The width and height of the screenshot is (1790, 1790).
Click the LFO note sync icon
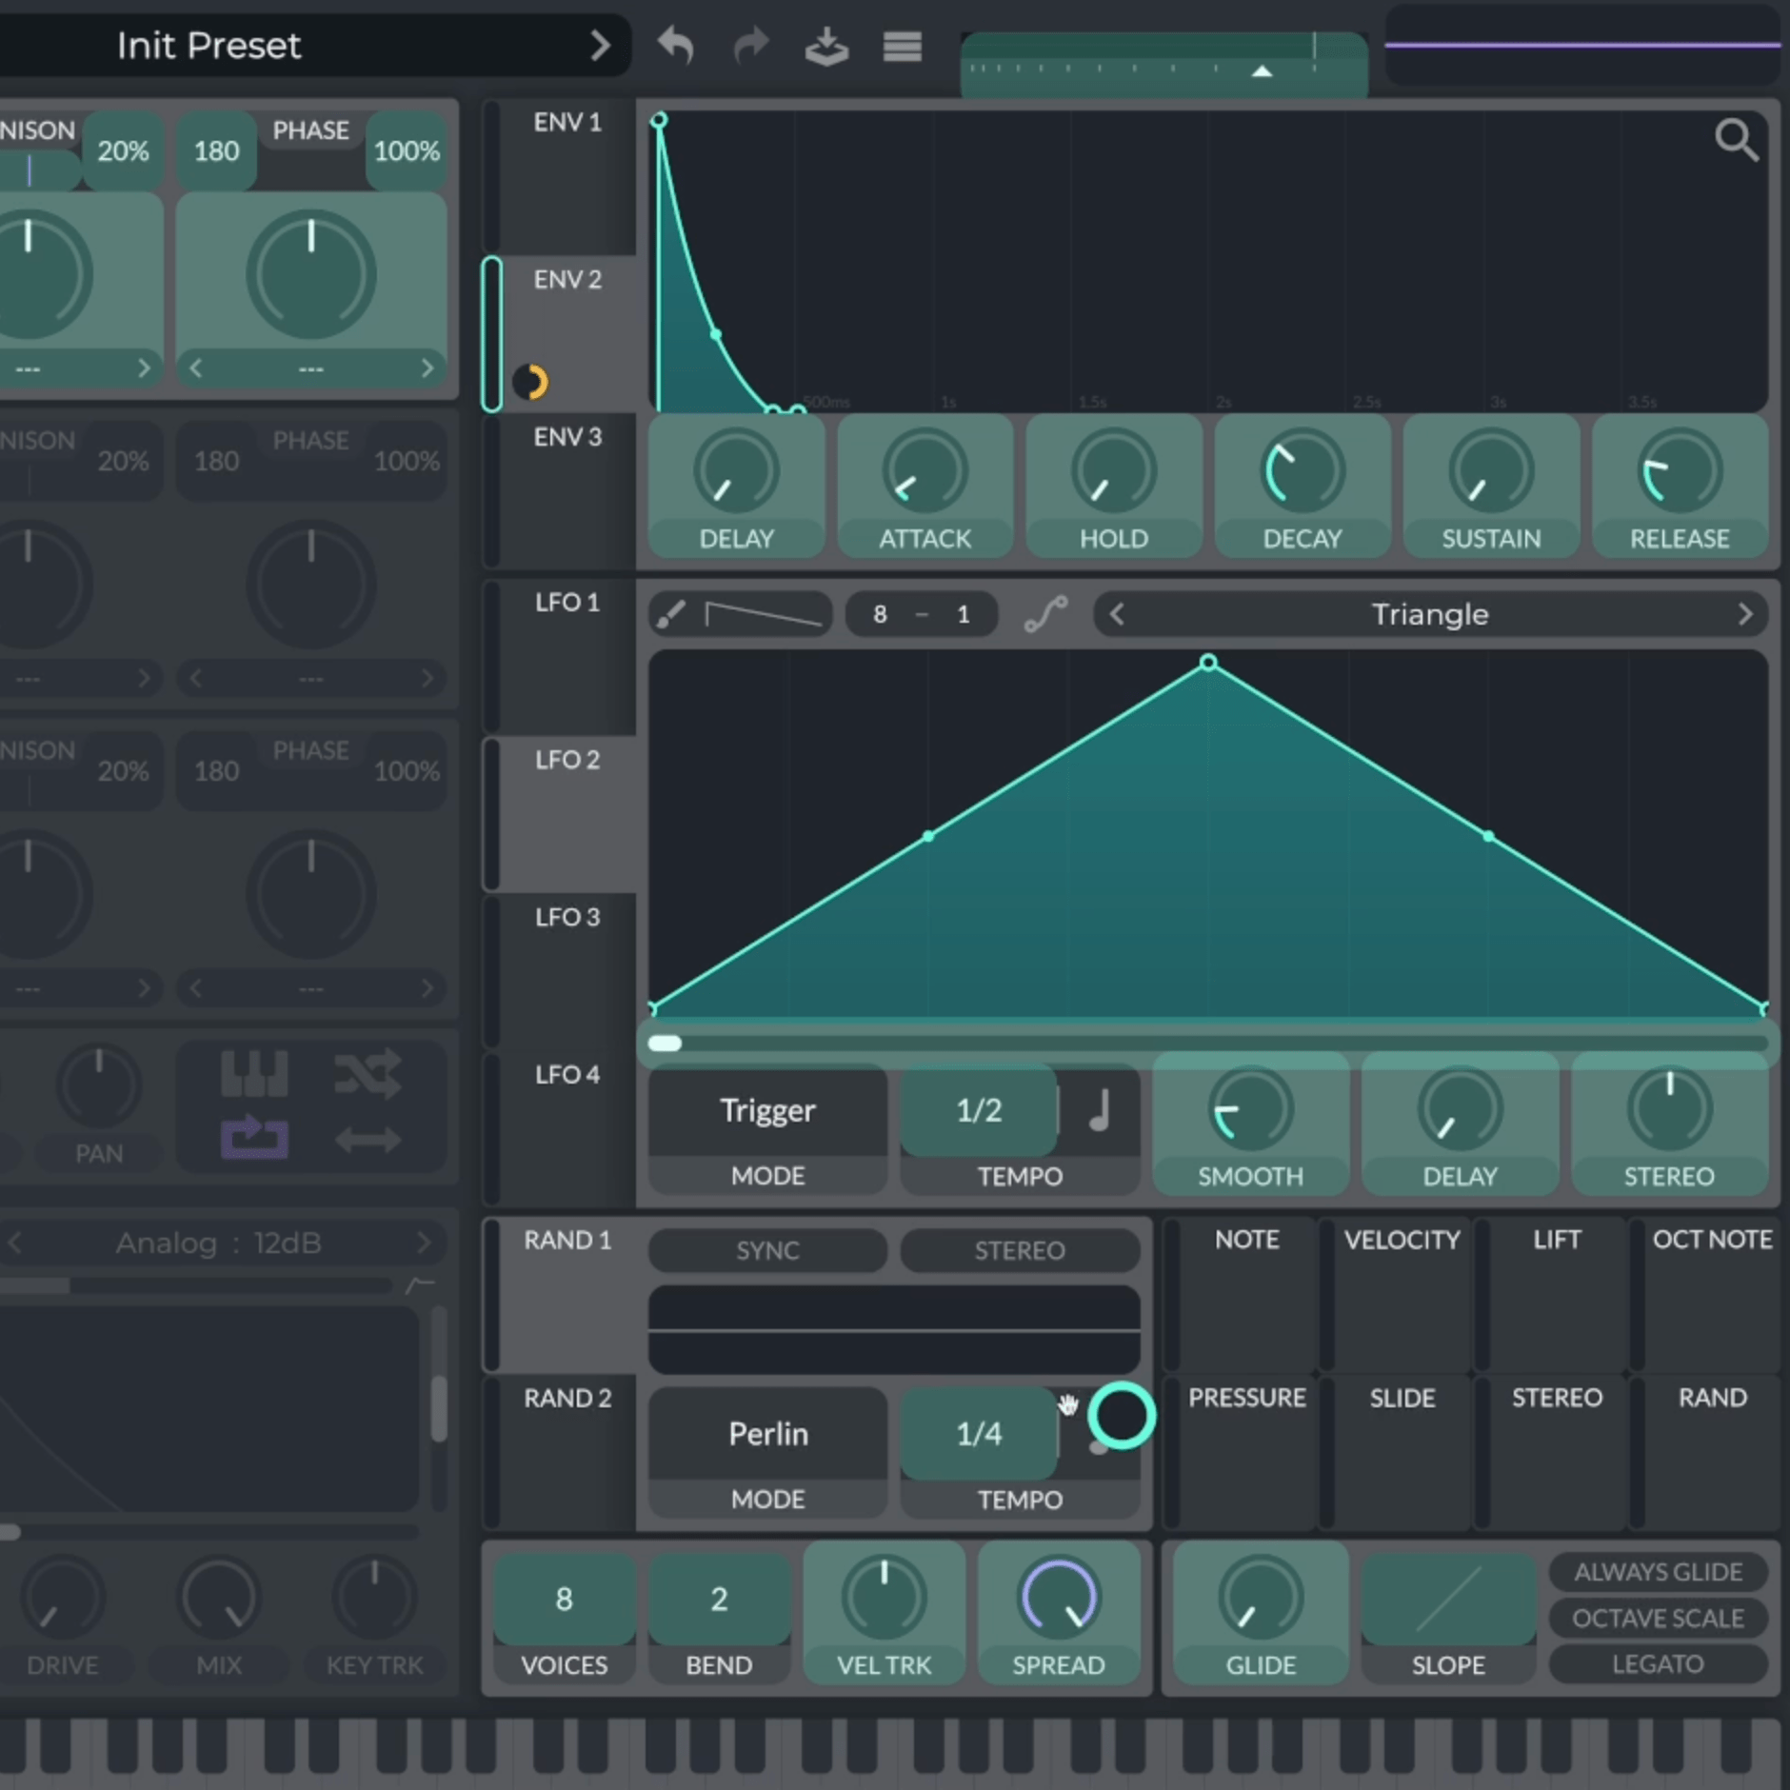pyautogui.click(x=1100, y=1110)
